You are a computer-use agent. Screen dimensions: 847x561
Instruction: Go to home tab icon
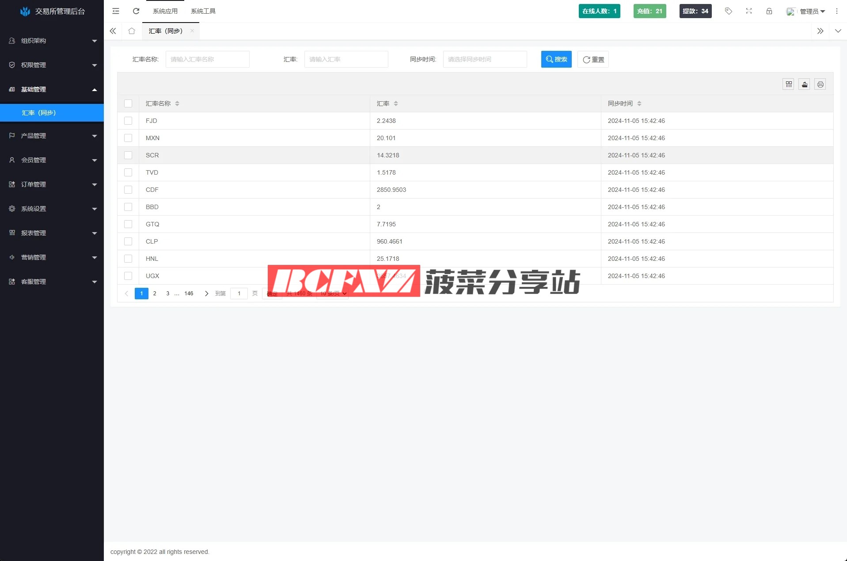[x=132, y=31]
